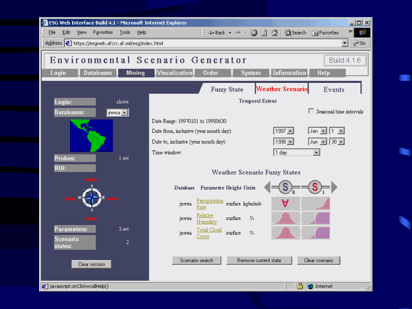The height and width of the screenshot is (309, 412).
Task: Click the right gray arrow after state S1
Action: tap(334, 187)
